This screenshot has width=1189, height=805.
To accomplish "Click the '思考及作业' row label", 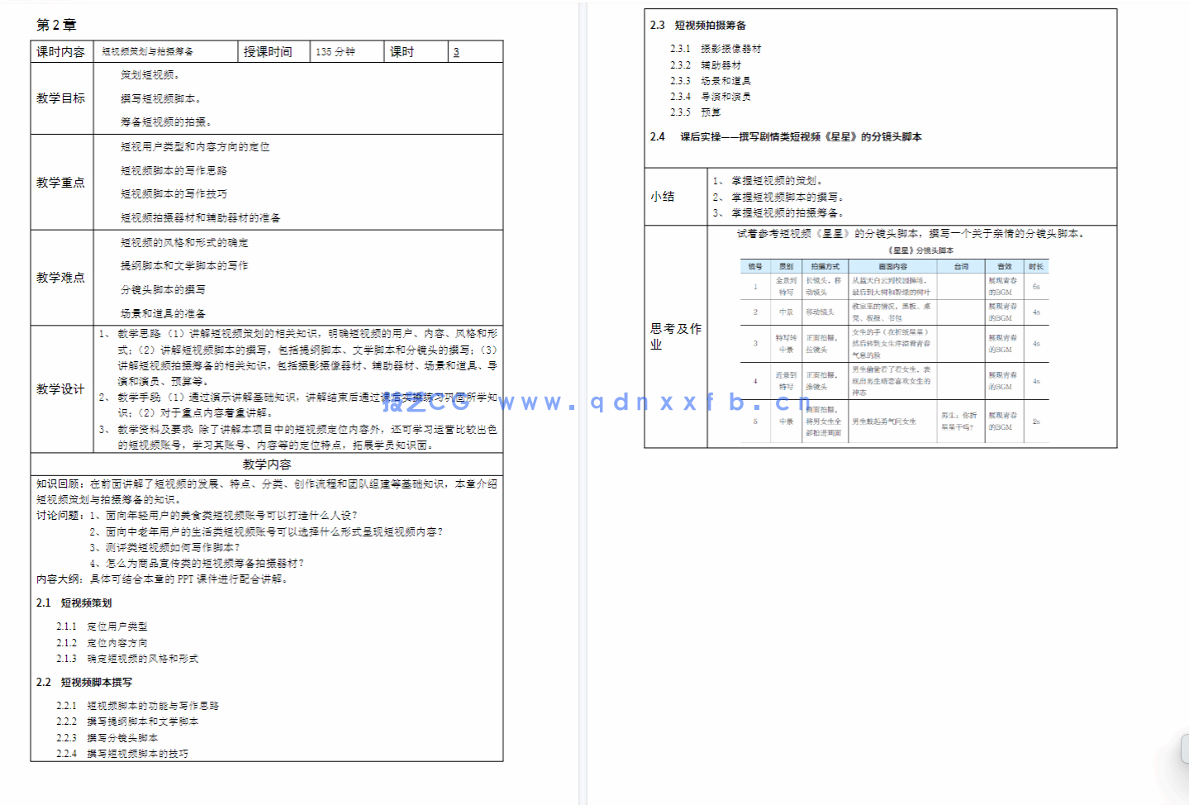I will [675, 336].
